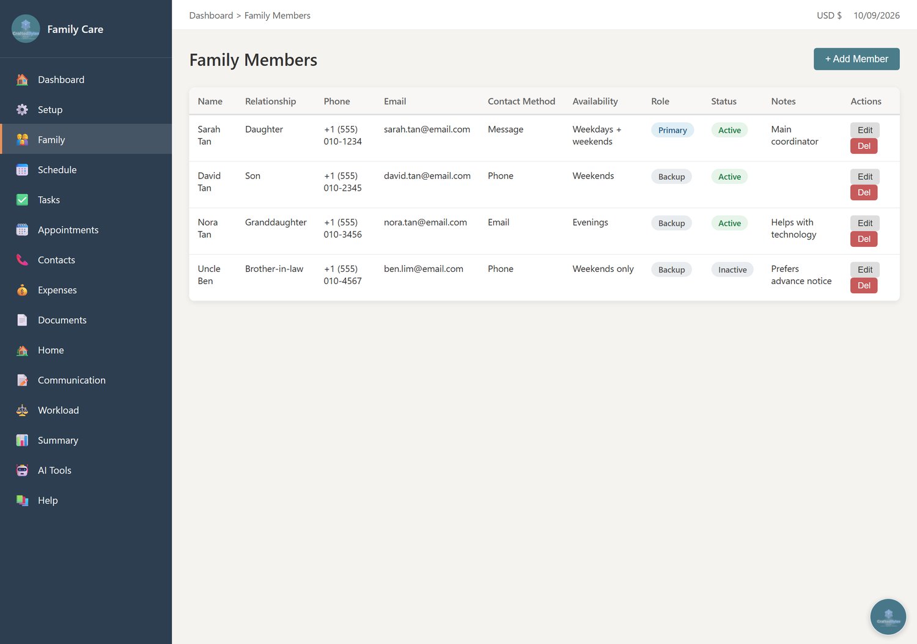Image resolution: width=917 pixels, height=644 pixels.
Task: Click the Setup gear icon
Action: [x=22, y=109]
